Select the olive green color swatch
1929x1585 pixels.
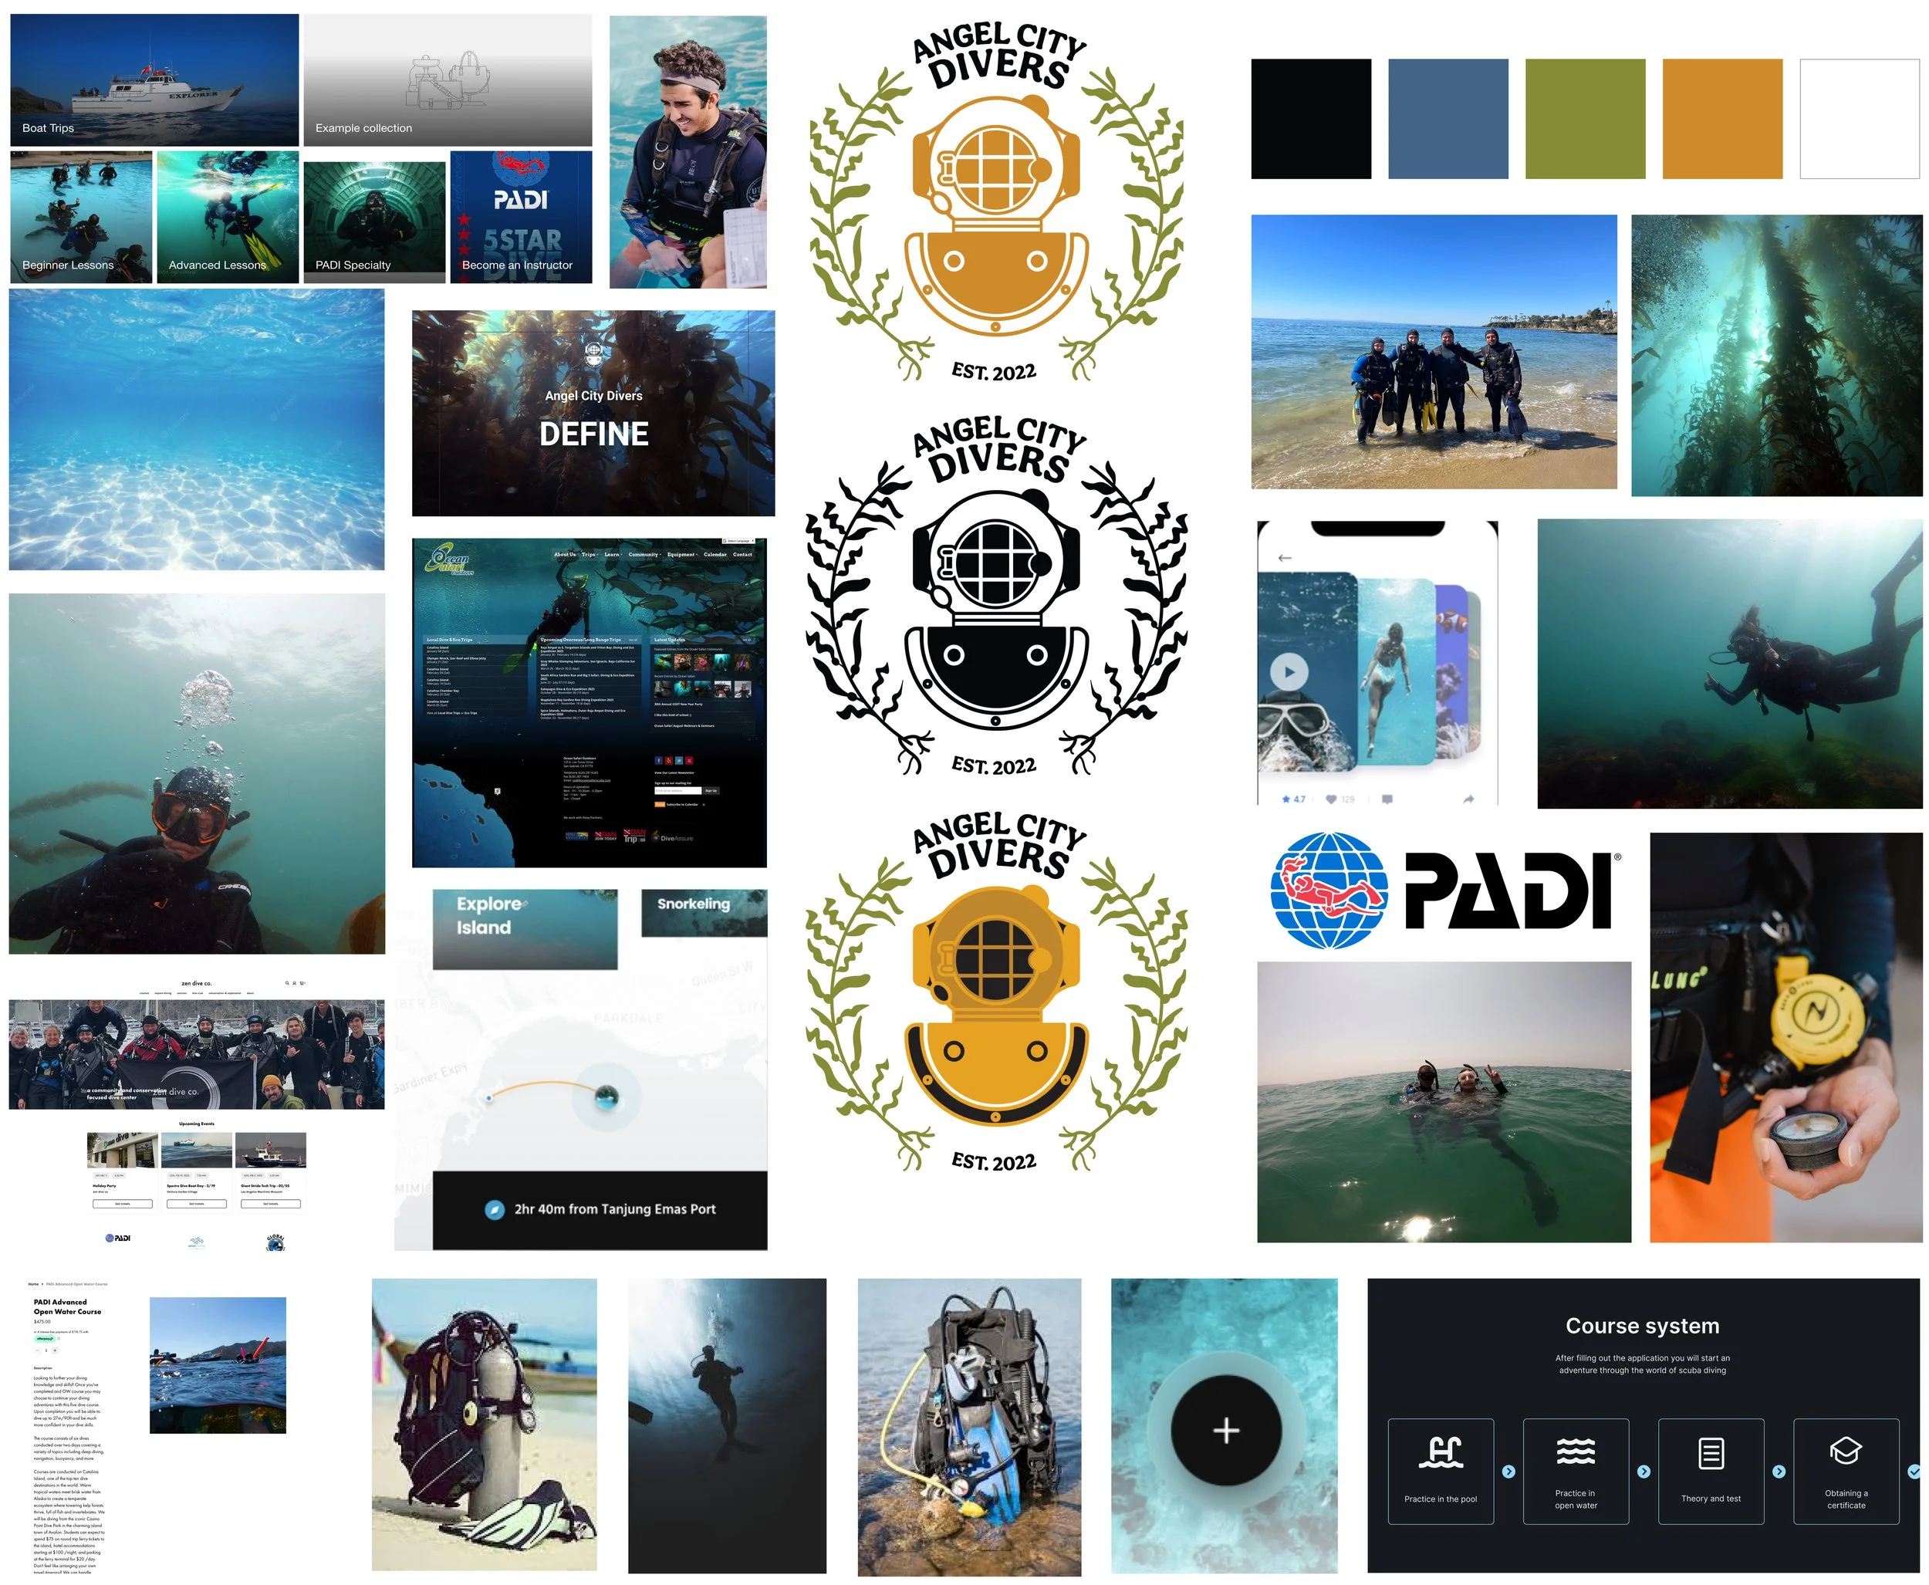pos(1585,119)
